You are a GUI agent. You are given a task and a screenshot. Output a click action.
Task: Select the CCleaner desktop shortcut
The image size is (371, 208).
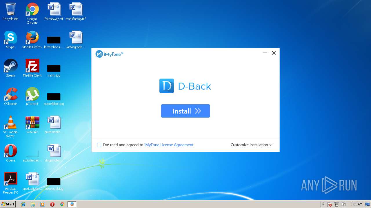point(10,96)
